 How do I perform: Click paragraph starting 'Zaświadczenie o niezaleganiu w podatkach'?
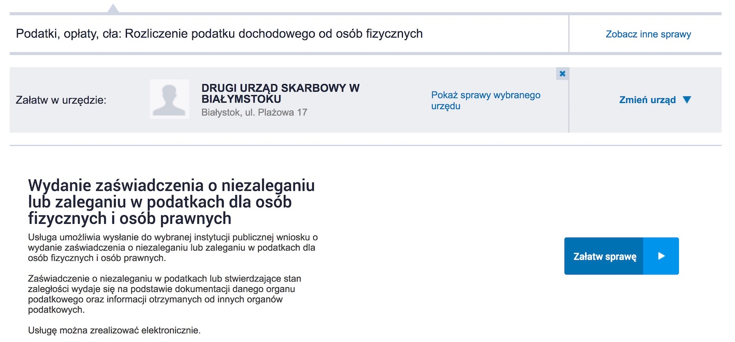point(164,294)
